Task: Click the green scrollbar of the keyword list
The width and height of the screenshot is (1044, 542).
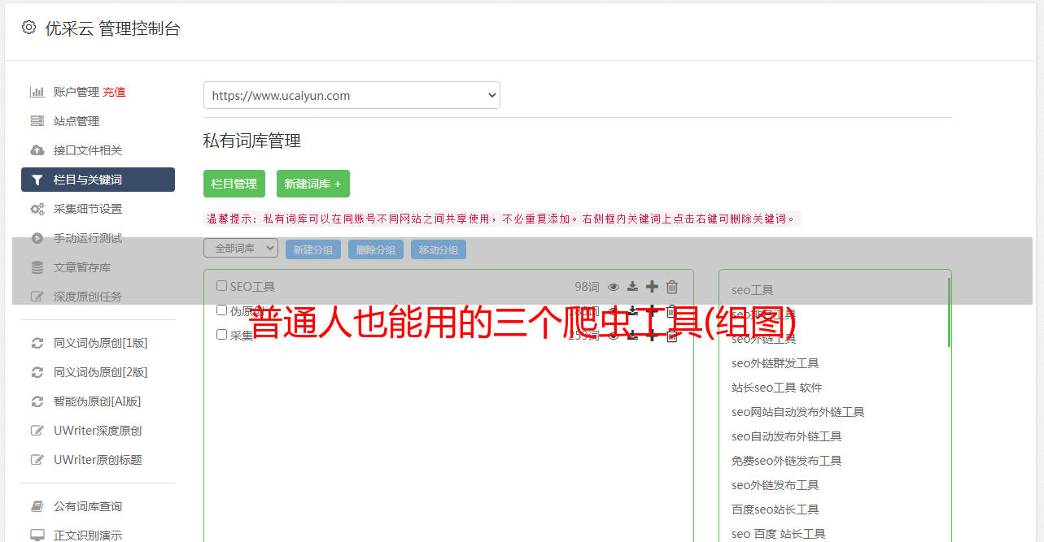Action: click(949, 312)
